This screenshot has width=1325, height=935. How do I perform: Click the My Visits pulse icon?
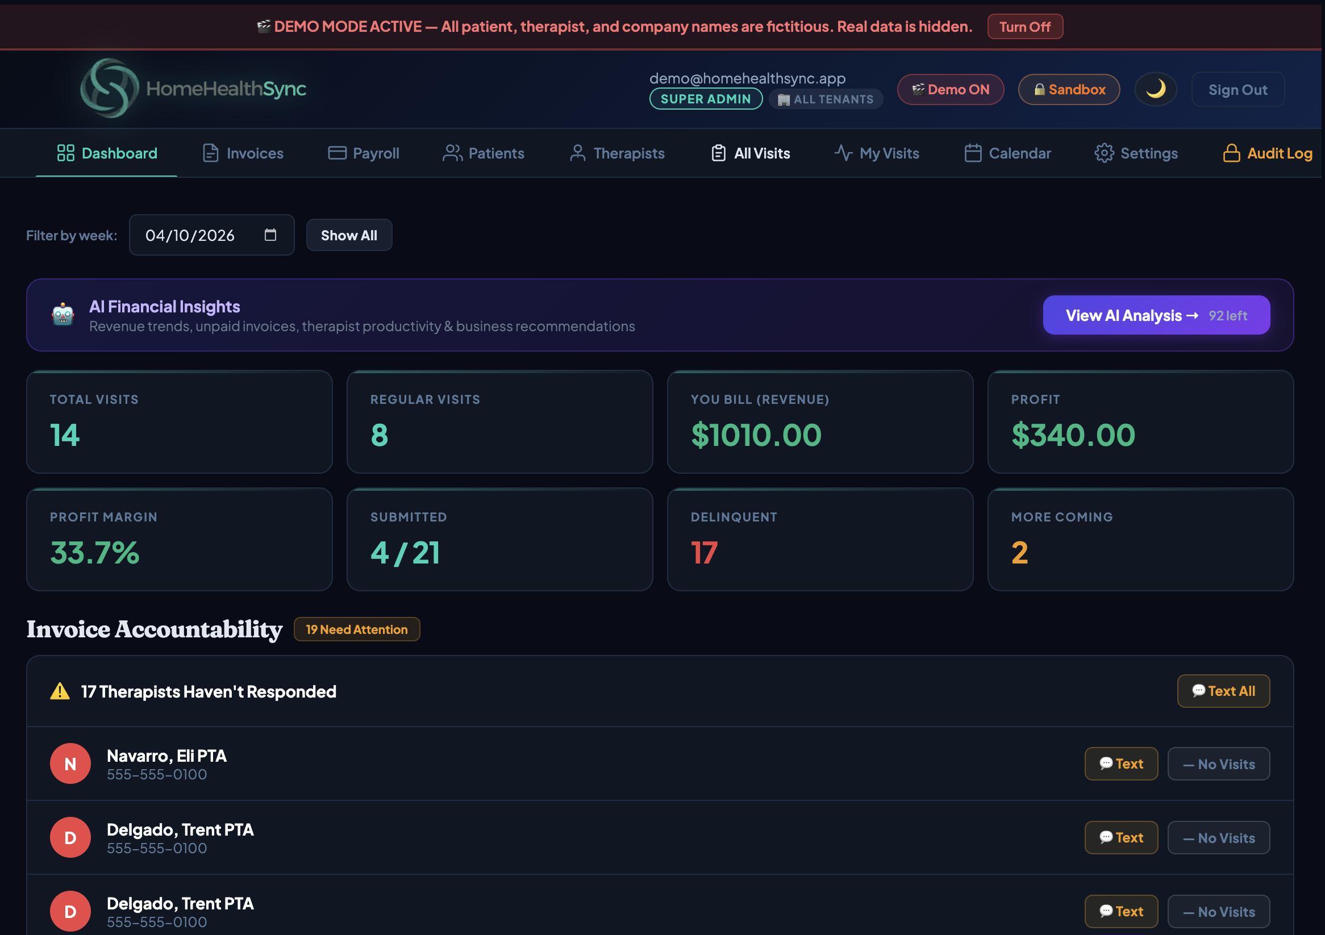[844, 153]
